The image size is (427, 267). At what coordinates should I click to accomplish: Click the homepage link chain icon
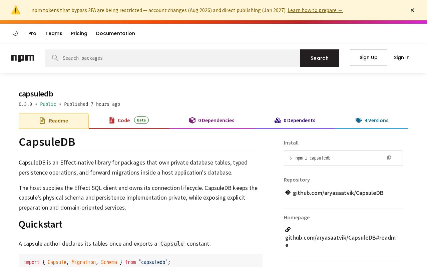point(288,230)
